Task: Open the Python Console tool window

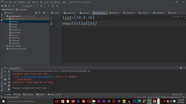Action: tap(54, 94)
